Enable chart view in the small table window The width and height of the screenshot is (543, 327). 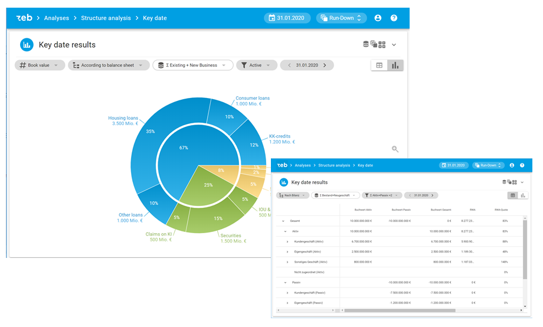tap(522, 195)
